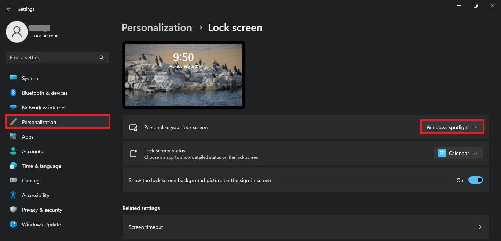Expand the Calendar lock screen status dropdown
Viewport: 501px width, 241px height.
tap(458, 153)
